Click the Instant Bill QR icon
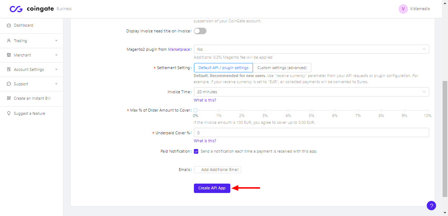The height and width of the screenshot is (216, 448). (x=9, y=98)
